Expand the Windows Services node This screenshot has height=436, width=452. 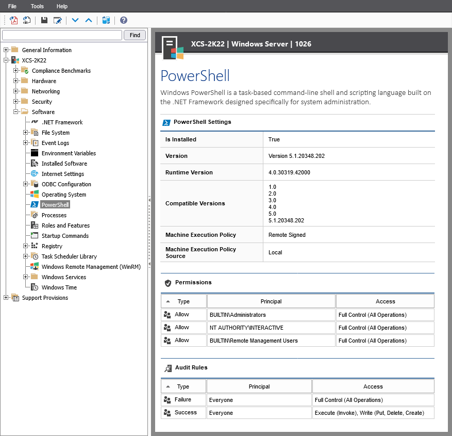tap(25, 277)
